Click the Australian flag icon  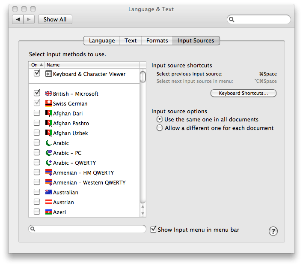coord(49,192)
